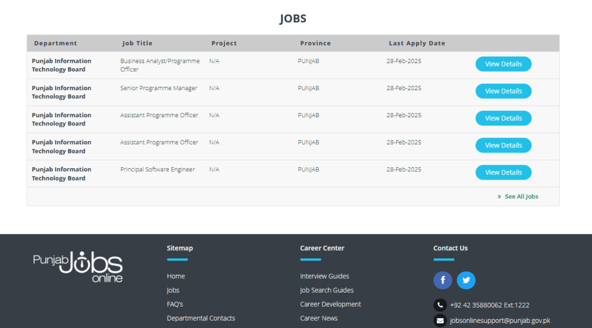Click the Last Apply Date column header
592x328 pixels.
point(417,43)
